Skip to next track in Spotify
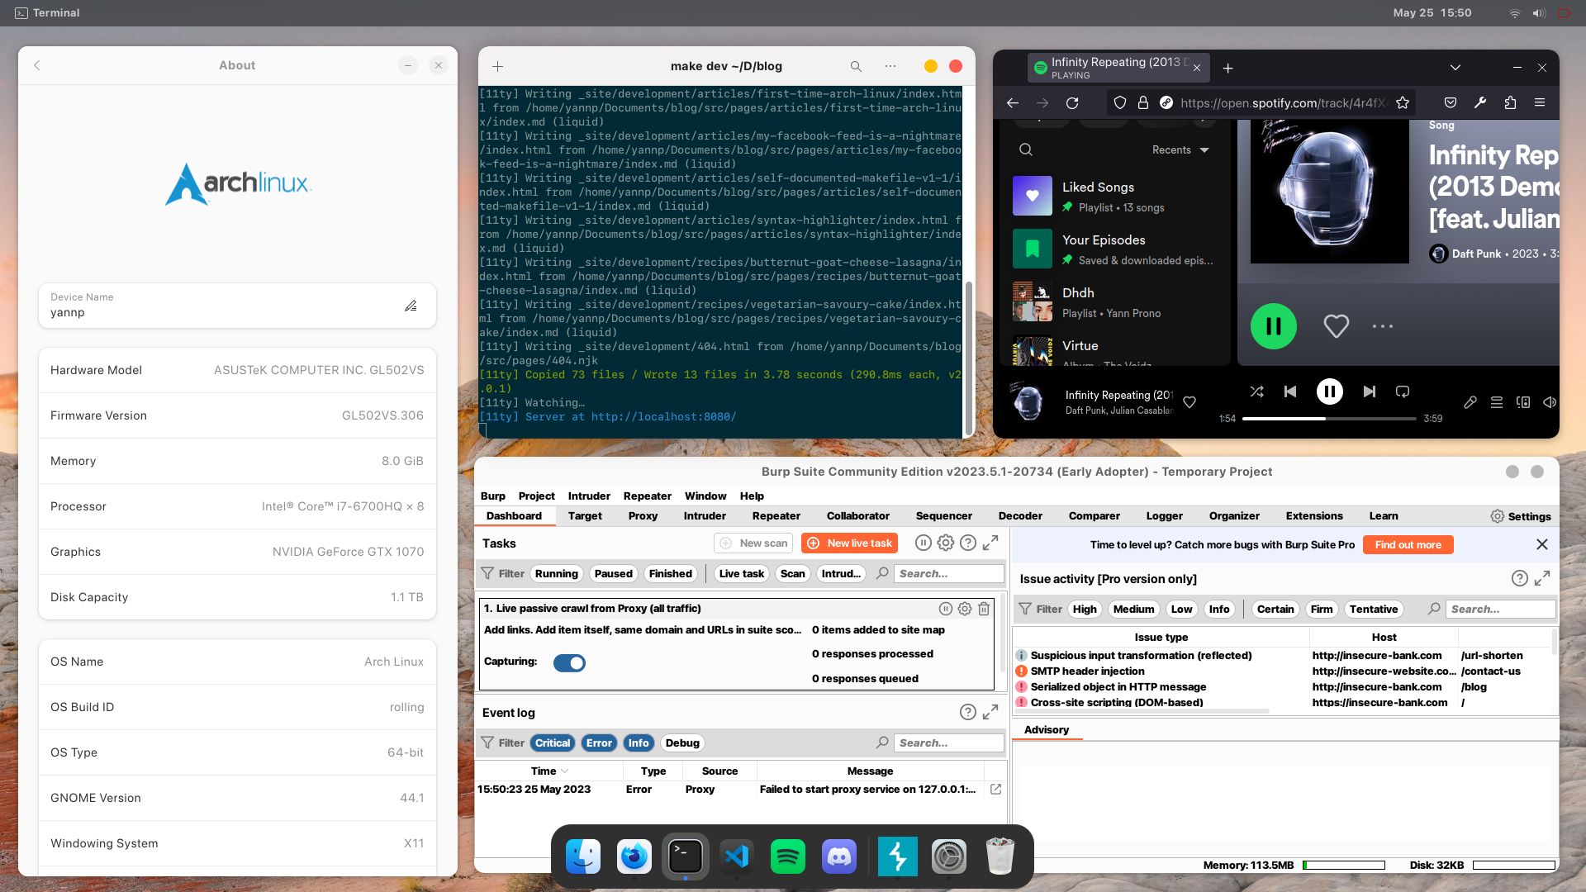 (x=1369, y=391)
